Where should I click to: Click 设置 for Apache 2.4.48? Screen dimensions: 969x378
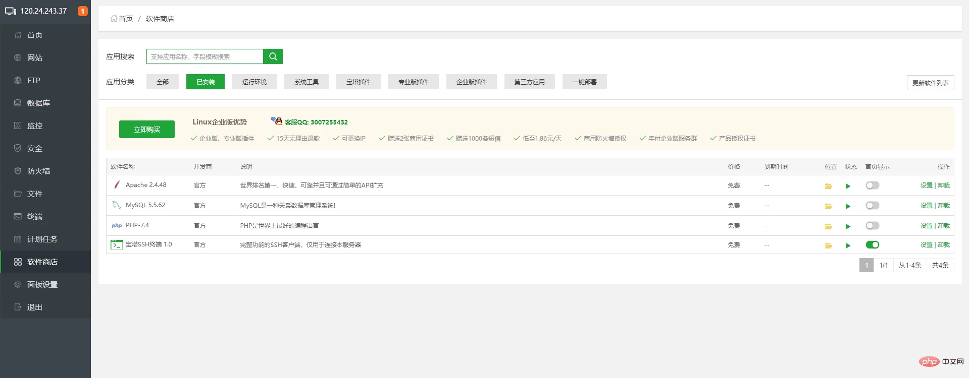click(927, 185)
